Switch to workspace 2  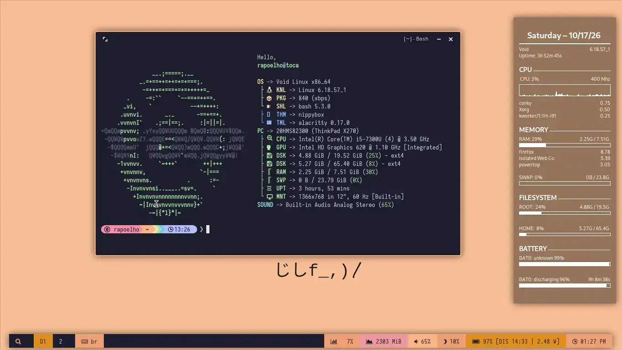(x=61, y=341)
